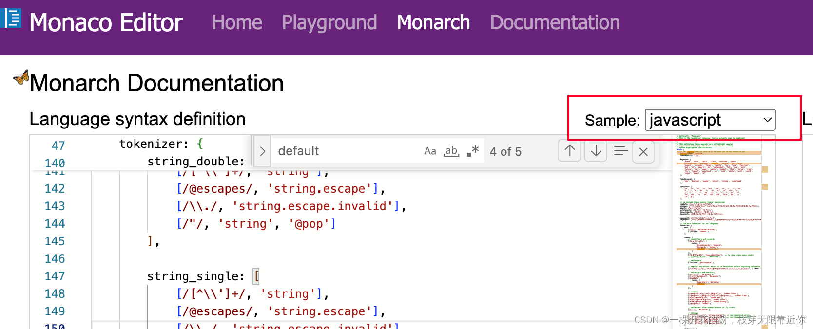Click line number 144
This screenshot has width=813, height=329.
(x=55, y=224)
